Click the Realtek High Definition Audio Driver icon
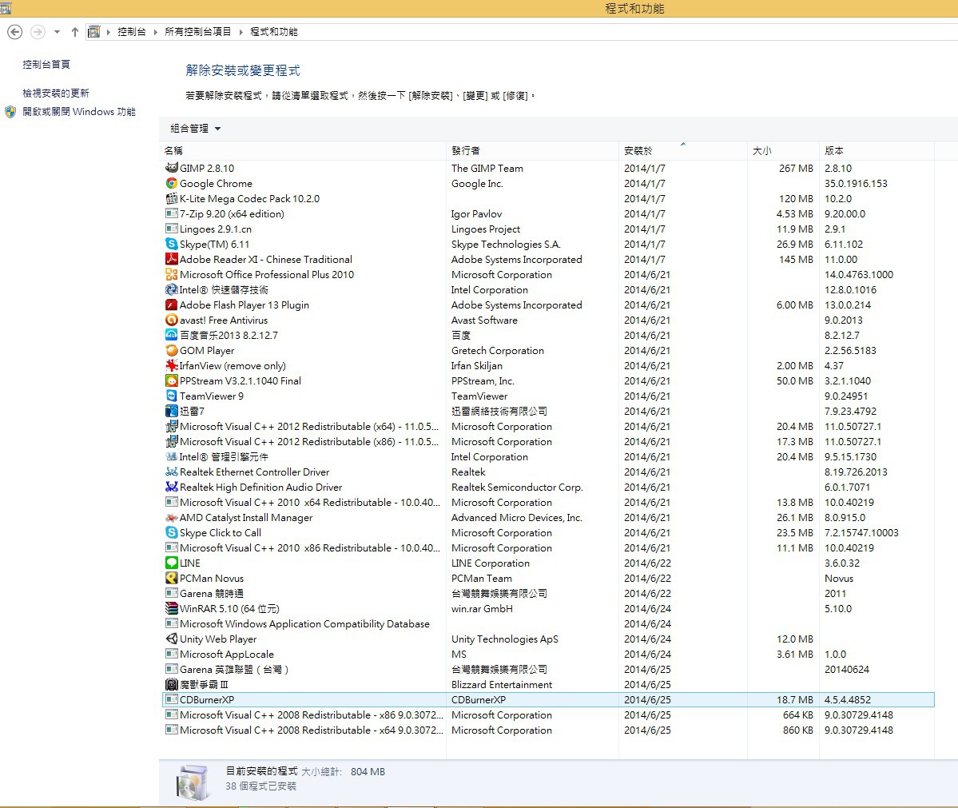958x808 pixels. click(172, 487)
